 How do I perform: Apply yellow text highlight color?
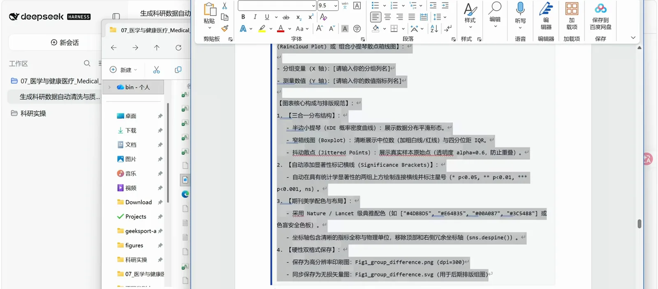pos(262,29)
